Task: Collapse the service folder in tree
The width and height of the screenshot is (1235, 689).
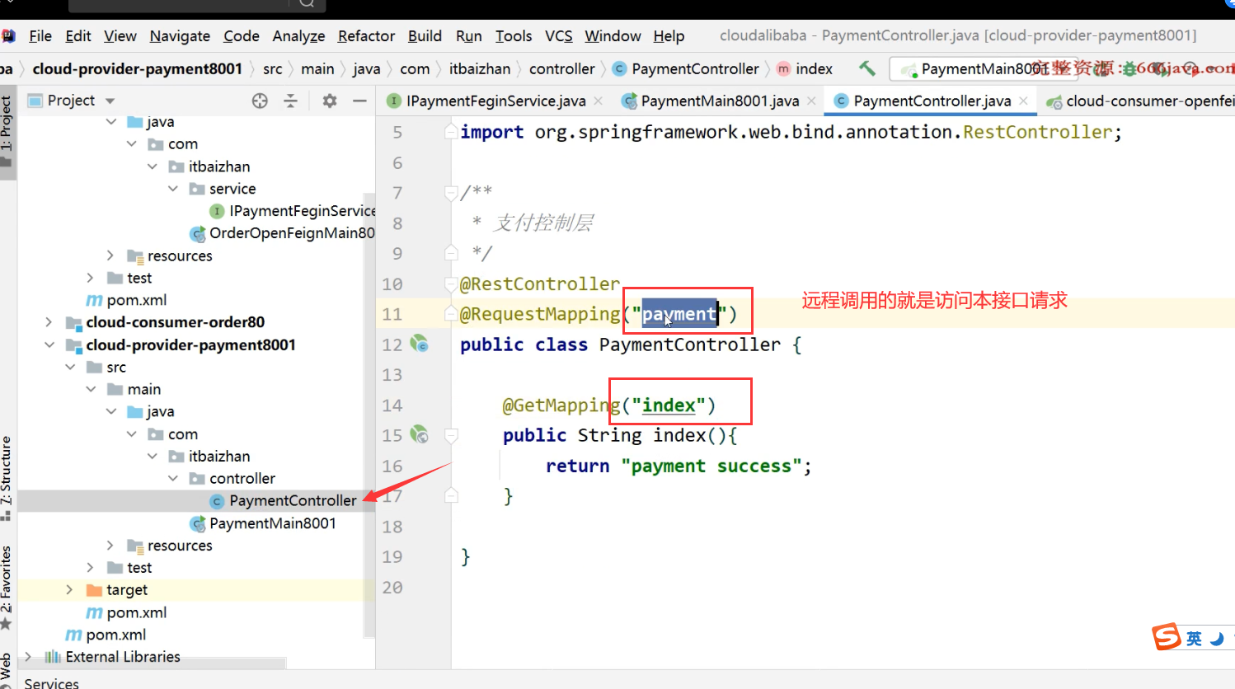Action: 173,189
